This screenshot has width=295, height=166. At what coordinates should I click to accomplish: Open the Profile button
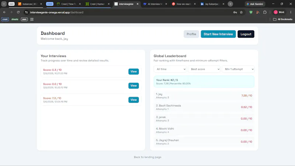point(191,34)
